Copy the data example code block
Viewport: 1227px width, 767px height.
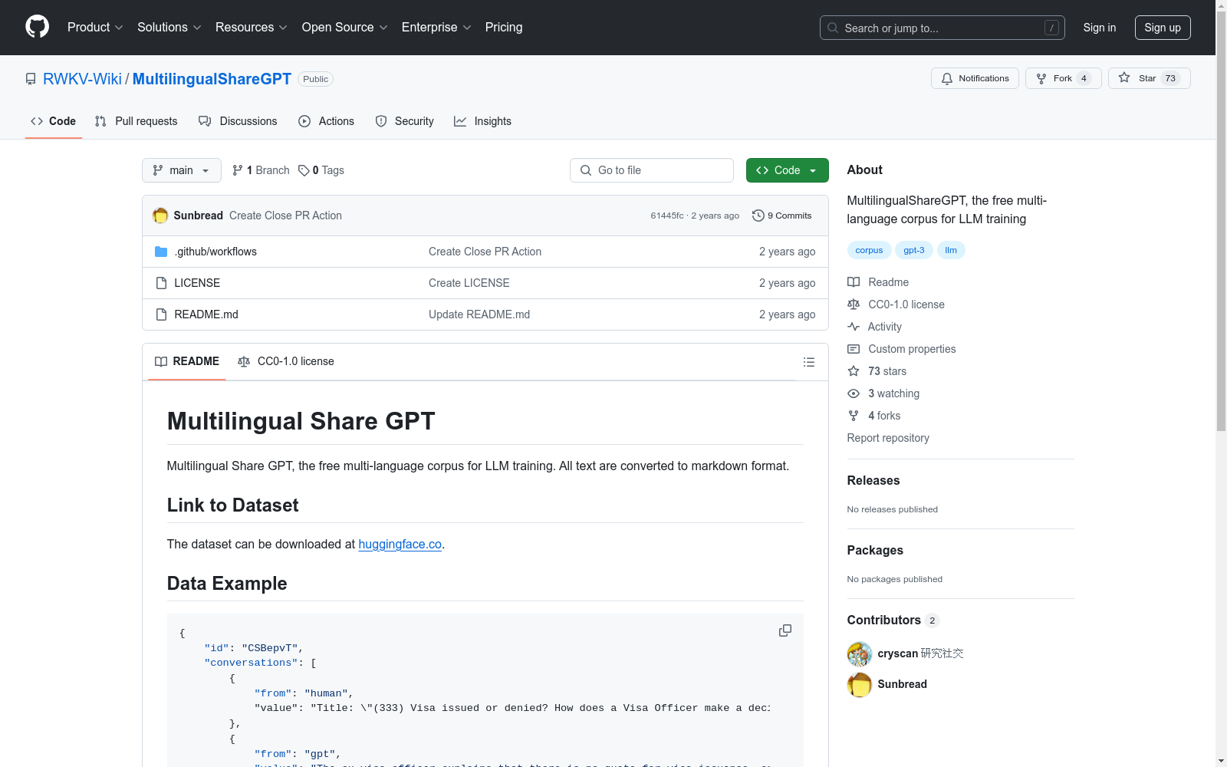tap(785, 630)
